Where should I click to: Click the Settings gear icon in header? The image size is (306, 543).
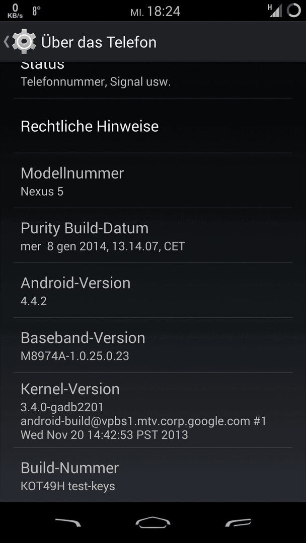pos(24,42)
